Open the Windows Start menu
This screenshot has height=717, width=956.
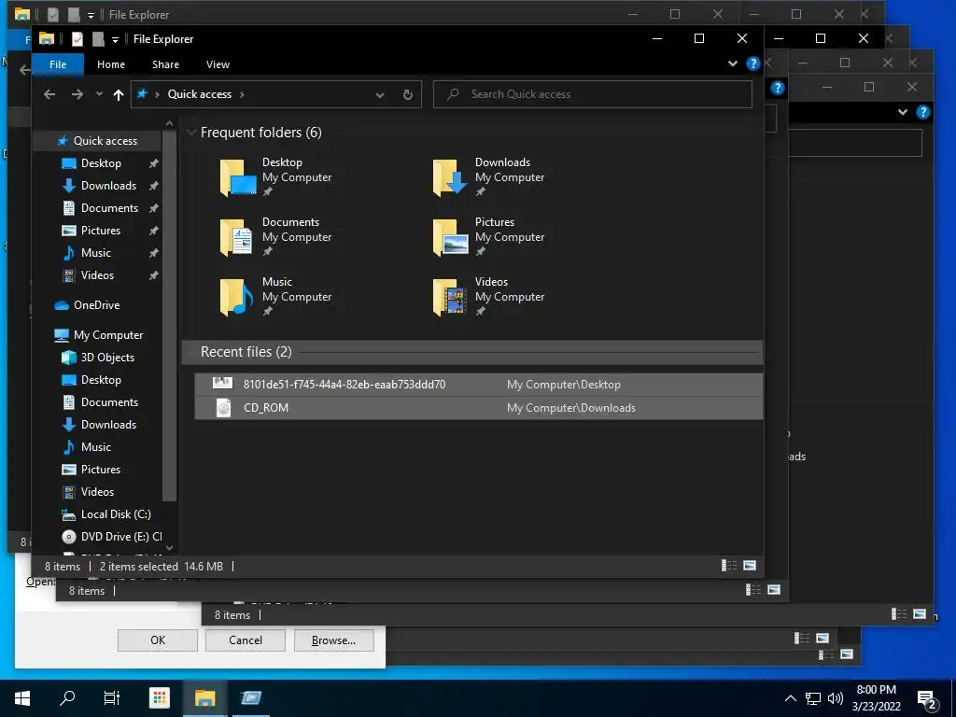pos(22,698)
